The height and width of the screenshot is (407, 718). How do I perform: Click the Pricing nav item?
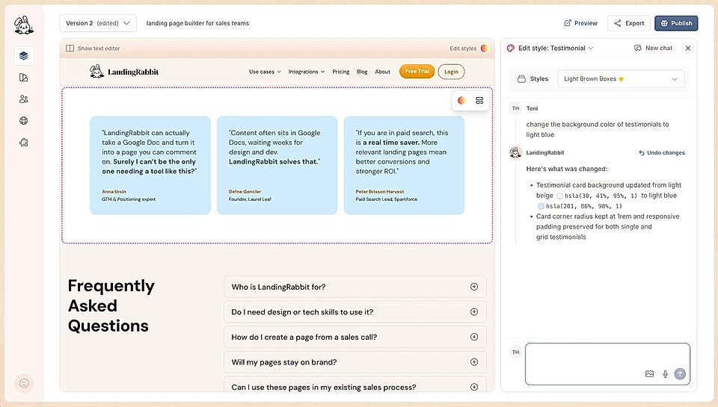tap(341, 72)
